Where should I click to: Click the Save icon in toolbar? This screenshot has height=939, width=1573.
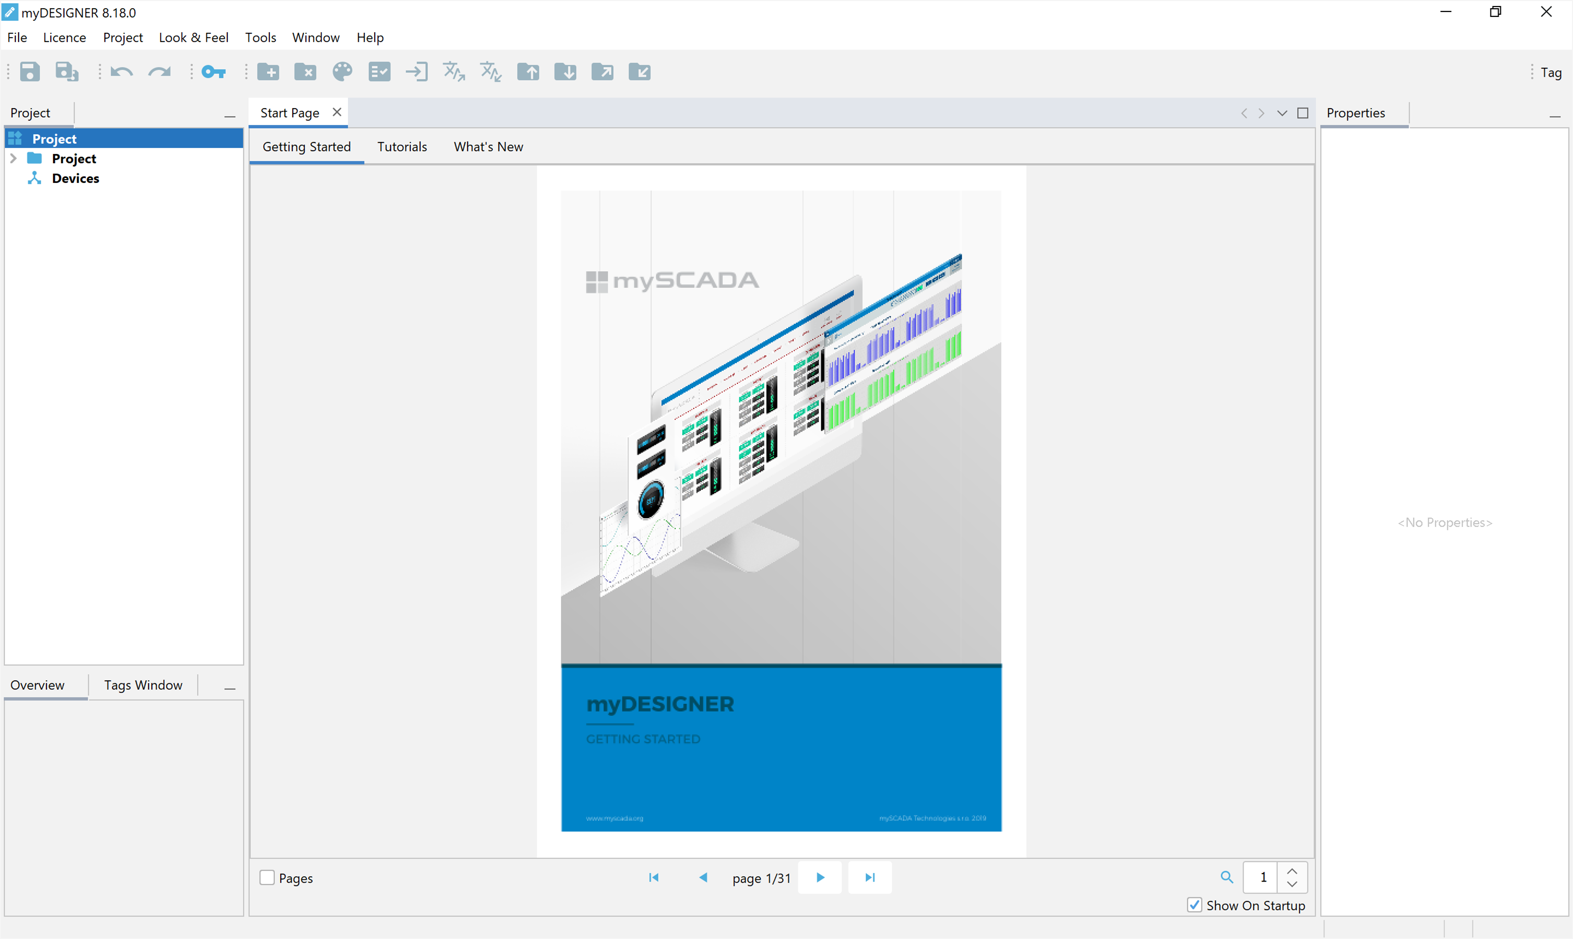point(29,72)
